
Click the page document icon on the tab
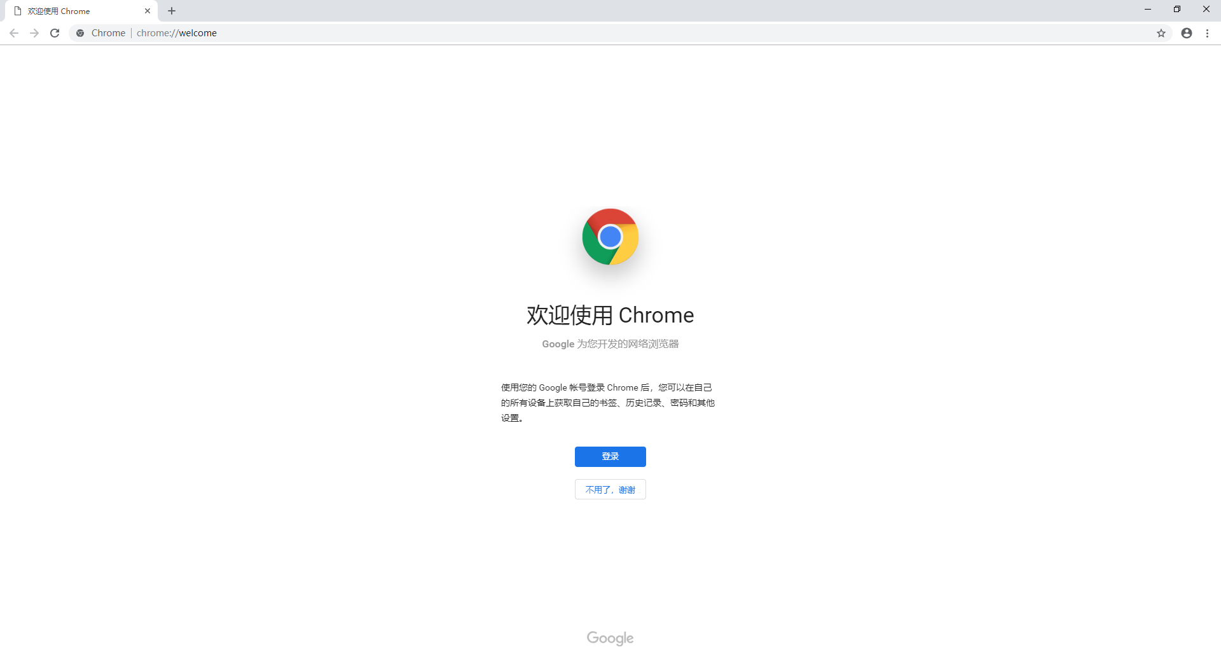pyautogui.click(x=18, y=11)
